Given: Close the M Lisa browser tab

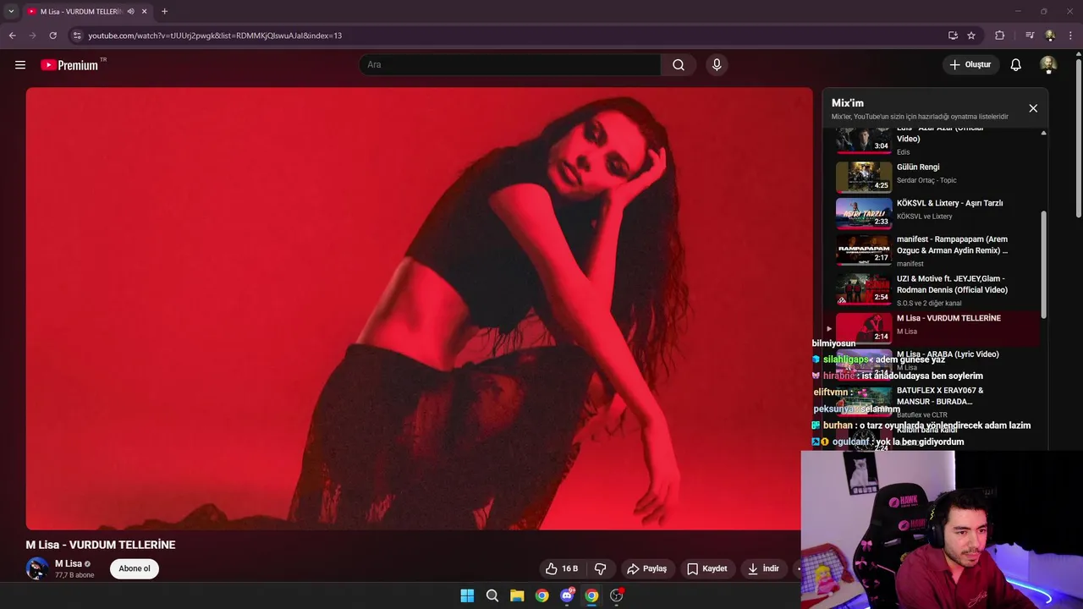Looking at the screenshot, I should 145,12.
